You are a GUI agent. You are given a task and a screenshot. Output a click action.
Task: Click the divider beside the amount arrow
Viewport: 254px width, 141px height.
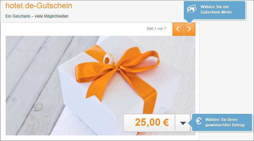(175, 123)
